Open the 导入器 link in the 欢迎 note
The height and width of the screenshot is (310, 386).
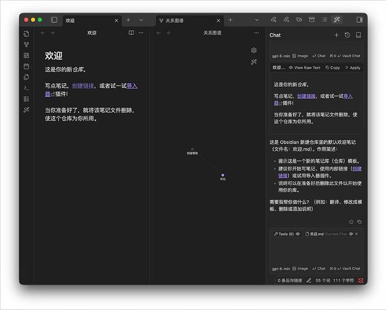click(x=132, y=86)
